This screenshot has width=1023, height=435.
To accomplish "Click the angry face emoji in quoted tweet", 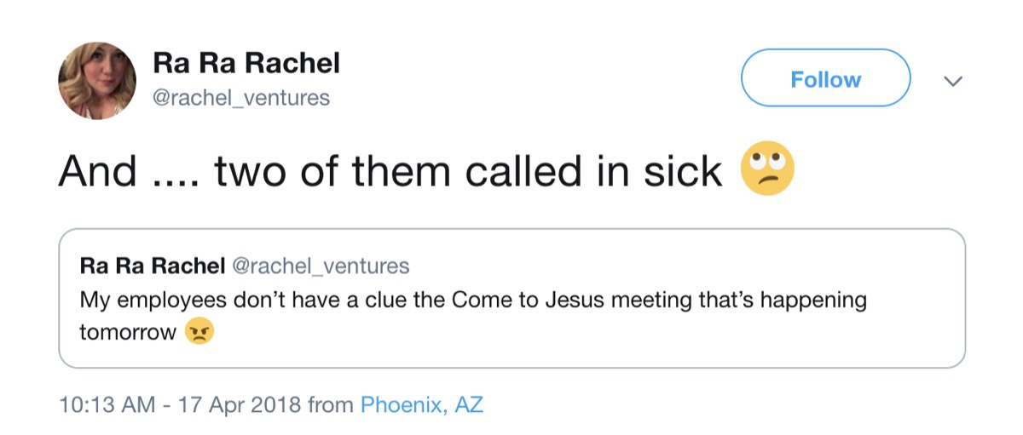I will click(x=199, y=332).
